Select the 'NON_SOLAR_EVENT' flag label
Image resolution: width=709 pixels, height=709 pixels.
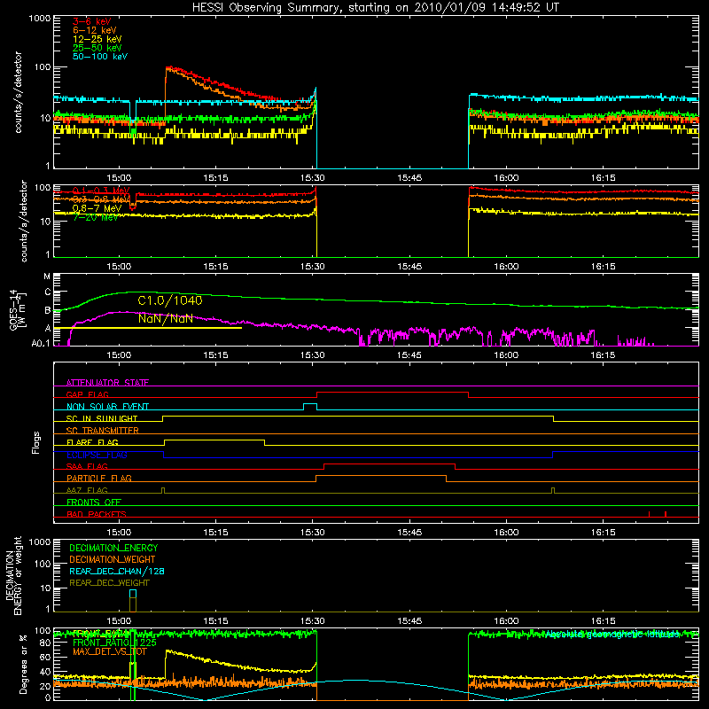pyautogui.click(x=107, y=407)
